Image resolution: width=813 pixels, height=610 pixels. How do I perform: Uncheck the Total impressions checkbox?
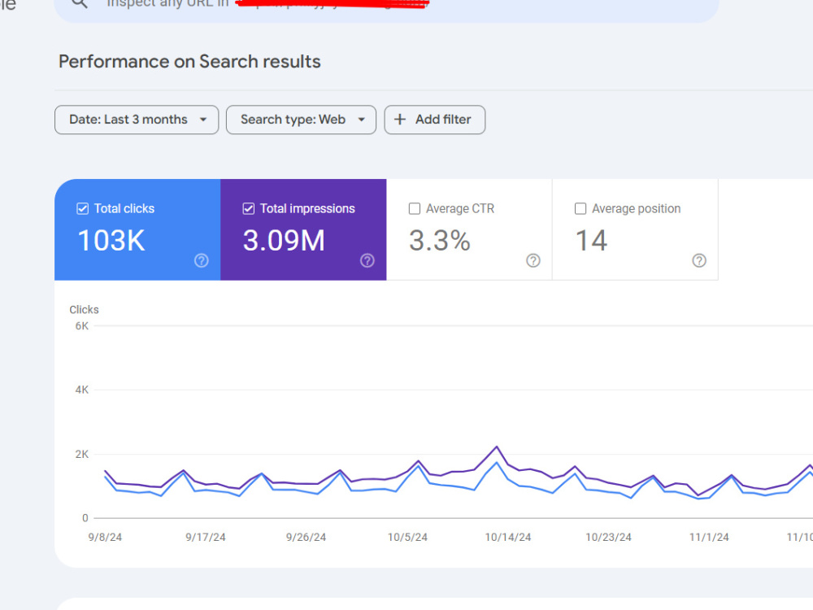click(x=248, y=208)
